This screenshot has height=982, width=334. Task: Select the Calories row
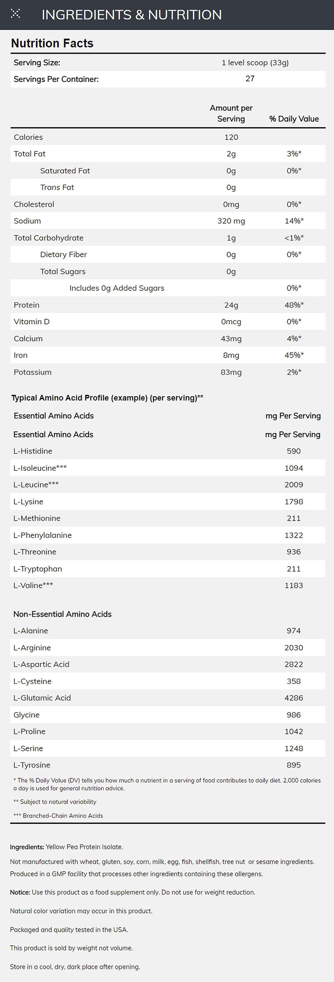tap(168, 137)
